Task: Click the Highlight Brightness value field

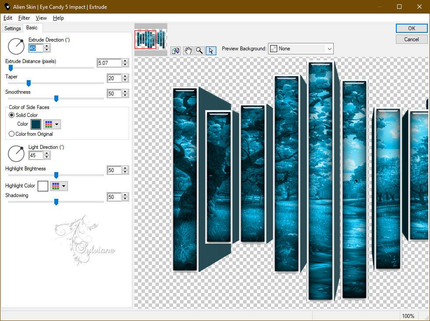Action: coord(114,170)
